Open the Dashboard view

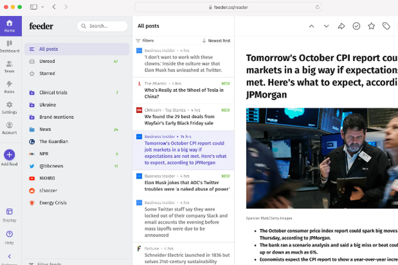tap(10, 46)
